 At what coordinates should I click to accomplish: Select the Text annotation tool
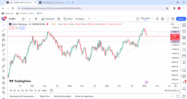coord(4,54)
